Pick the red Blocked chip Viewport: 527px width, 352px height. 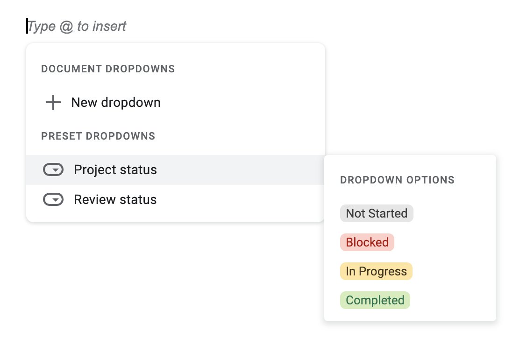tap(367, 242)
